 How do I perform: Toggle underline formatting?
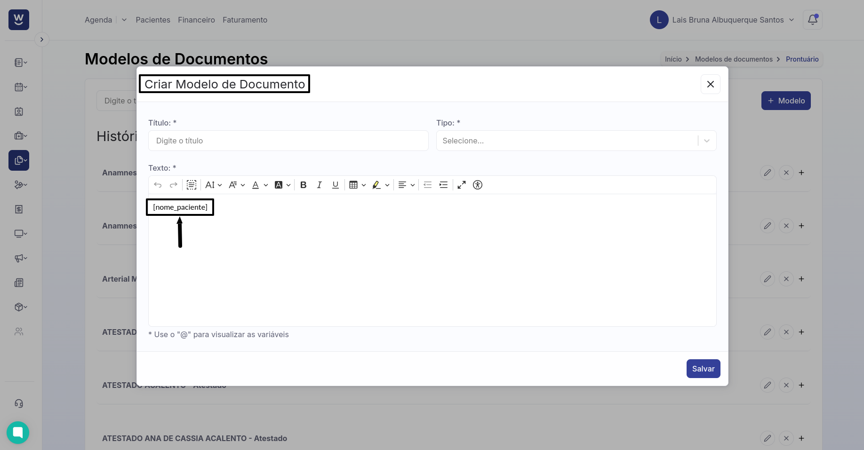coord(336,185)
